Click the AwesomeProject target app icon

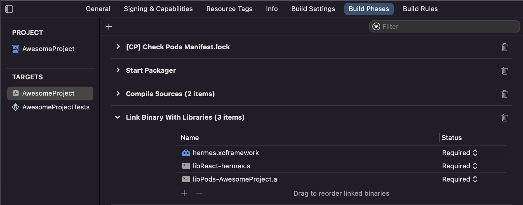(x=16, y=93)
